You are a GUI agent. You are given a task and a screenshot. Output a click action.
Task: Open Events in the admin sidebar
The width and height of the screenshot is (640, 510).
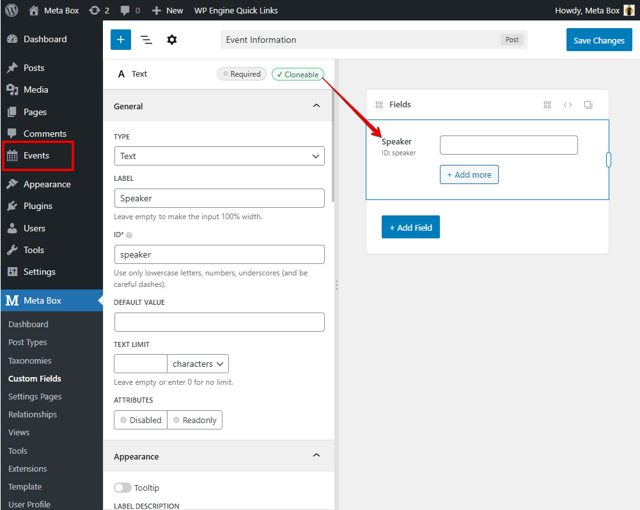36,155
